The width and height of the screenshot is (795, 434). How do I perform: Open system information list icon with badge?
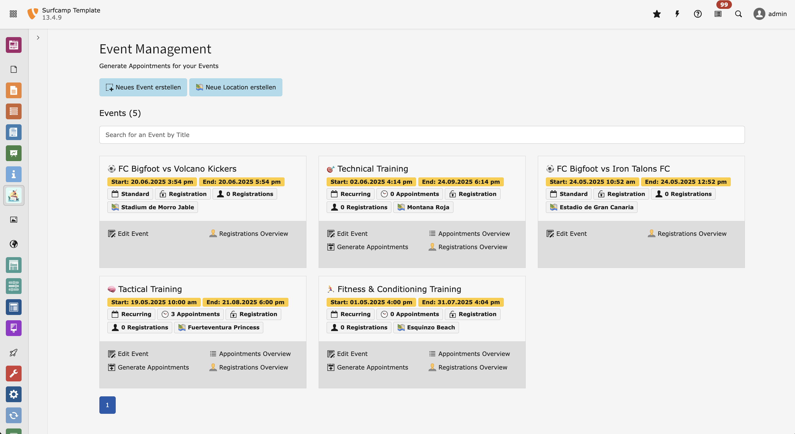(x=718, y=14)
